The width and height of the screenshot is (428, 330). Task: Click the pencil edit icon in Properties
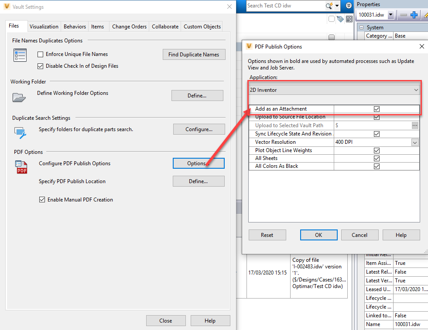tap(426, 14)
